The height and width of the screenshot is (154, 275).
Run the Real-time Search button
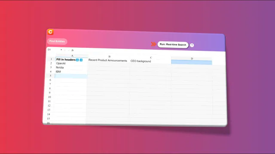pos(173,44)
